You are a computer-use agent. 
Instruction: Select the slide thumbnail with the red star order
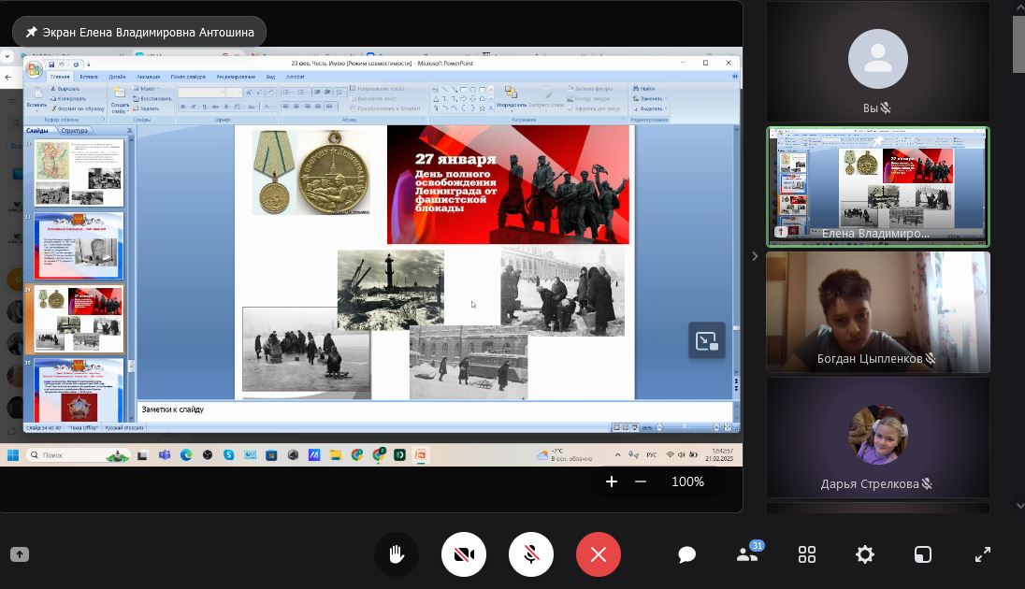click(79, 390)
